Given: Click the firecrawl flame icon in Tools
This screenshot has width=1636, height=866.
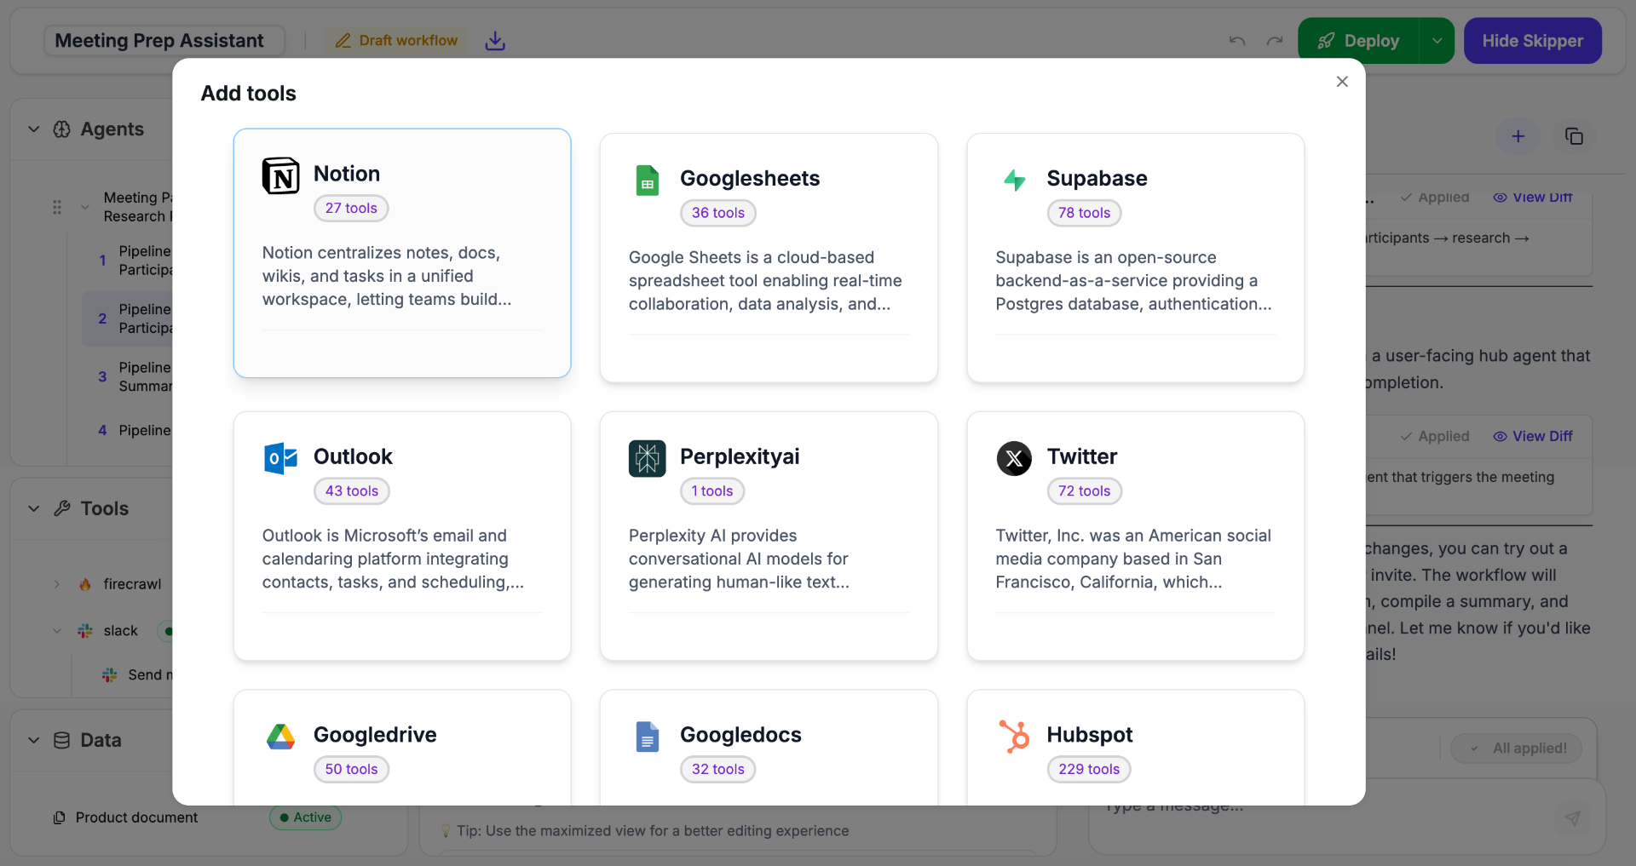Looking at the screenshot, I should [85, 584].
